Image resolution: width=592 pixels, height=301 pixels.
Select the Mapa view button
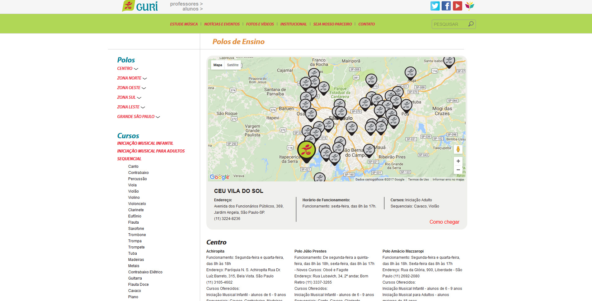pos(218,65)
